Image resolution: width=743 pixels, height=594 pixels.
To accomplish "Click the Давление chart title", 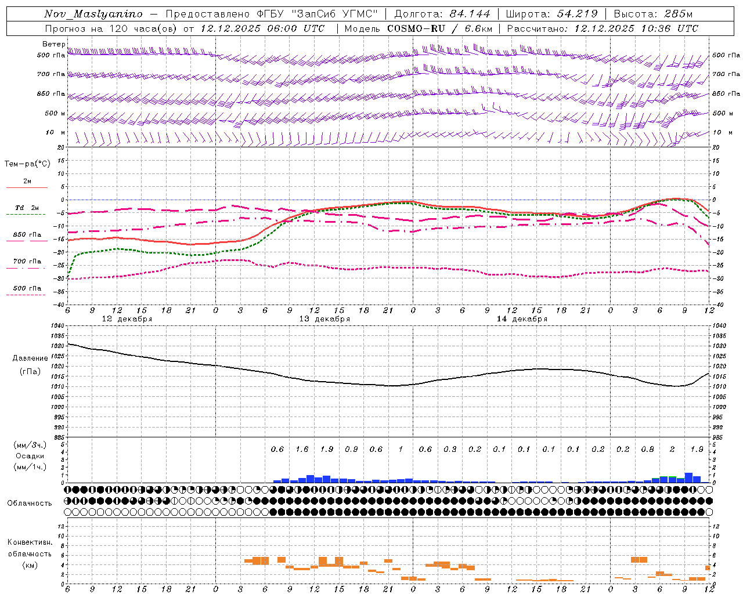I will [30, 358].
